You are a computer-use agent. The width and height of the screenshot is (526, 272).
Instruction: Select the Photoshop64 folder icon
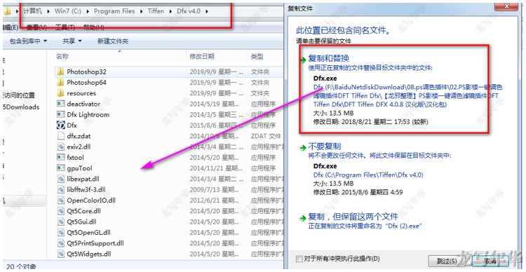pyautogui.click(x=60, y=83)
